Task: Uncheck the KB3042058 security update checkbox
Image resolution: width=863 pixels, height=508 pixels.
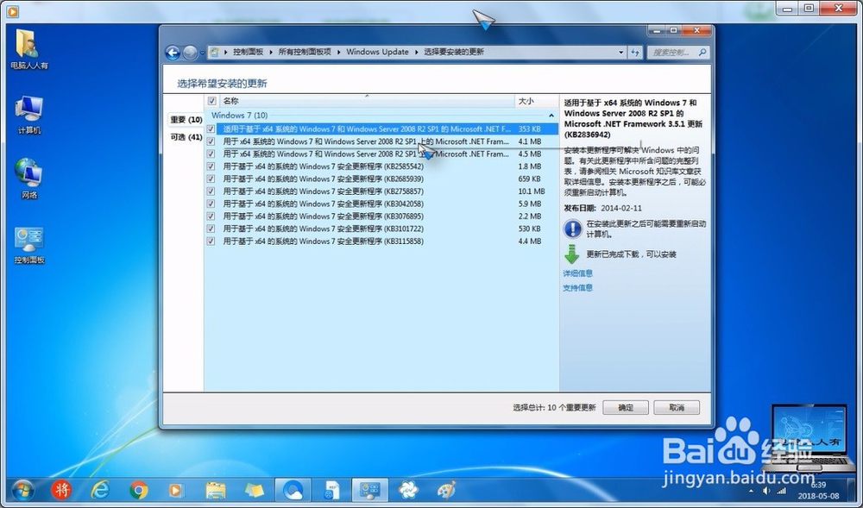Action: 211,204
